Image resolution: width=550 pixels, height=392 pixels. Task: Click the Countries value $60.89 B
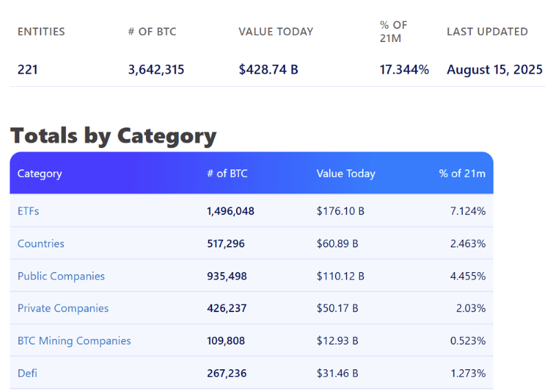(337, 243)
